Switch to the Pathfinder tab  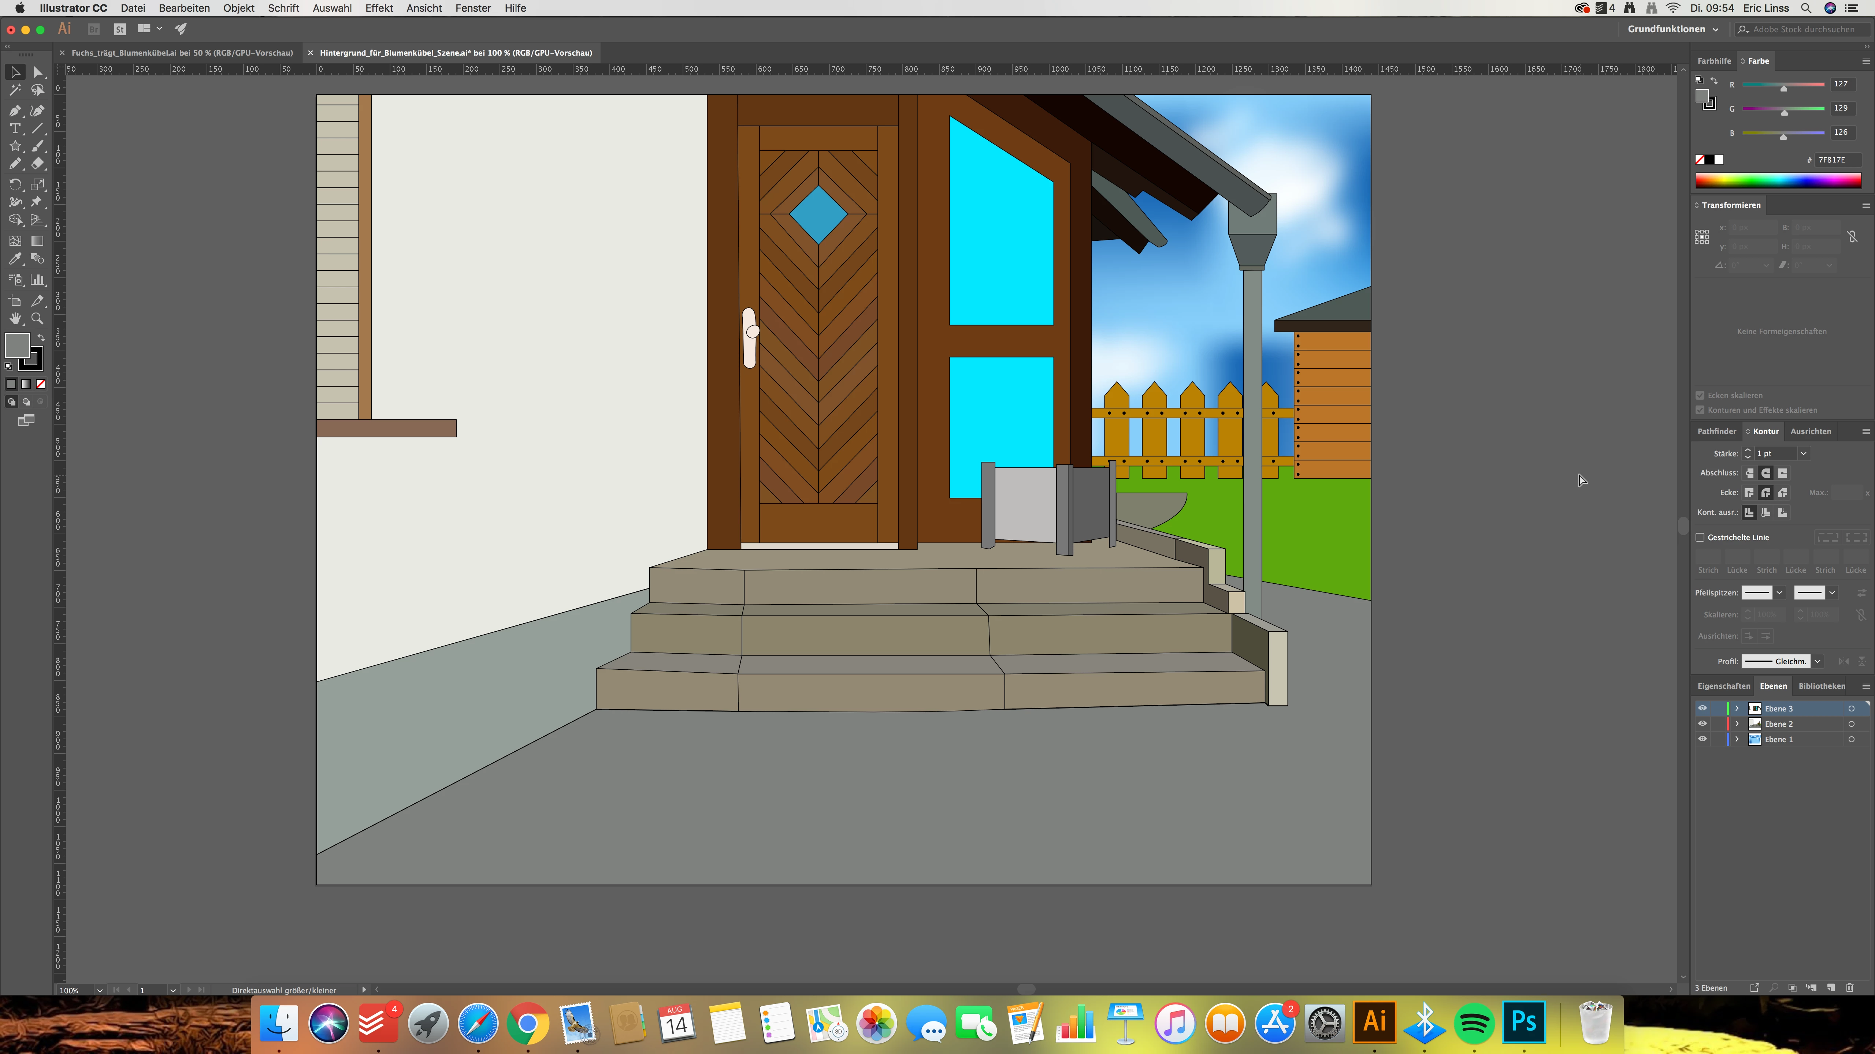tap(1716, 431)
